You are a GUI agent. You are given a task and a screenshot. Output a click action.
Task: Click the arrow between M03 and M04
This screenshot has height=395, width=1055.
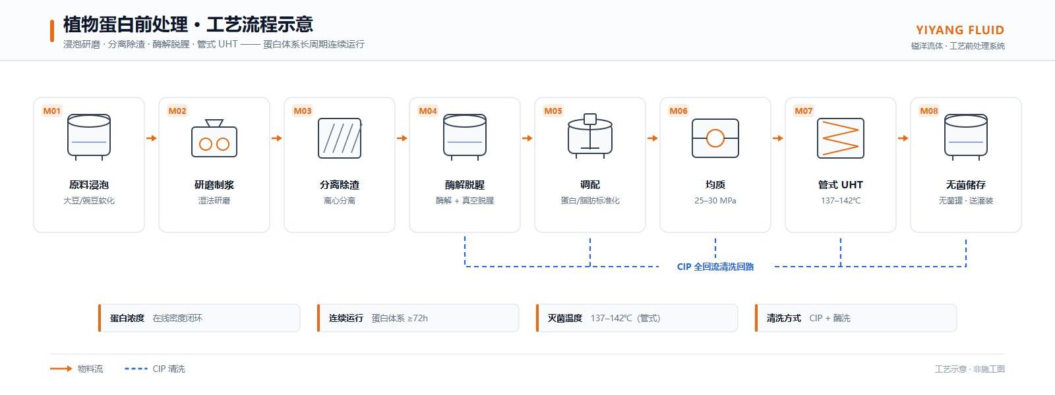coord(402,138)
